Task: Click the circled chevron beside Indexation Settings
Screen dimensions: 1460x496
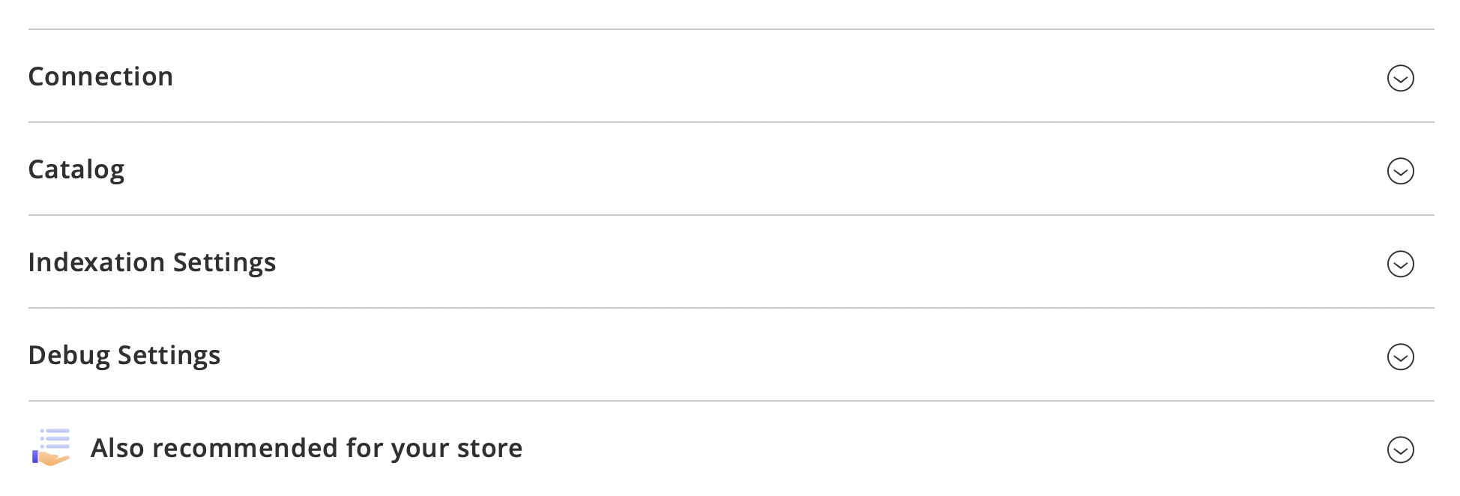Action: click(x=1400, y=264)
